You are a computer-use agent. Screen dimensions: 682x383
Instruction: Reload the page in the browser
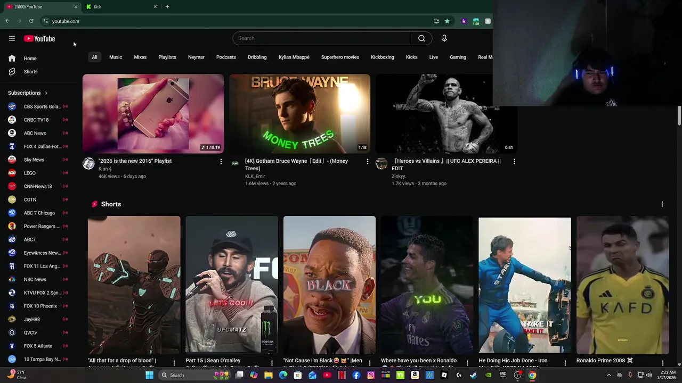(31, 21)
